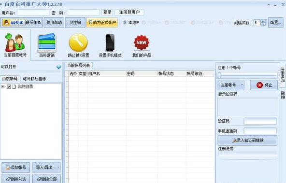
Task: Click the 显示验证码 captcha display box
Action: (x=247, y=107)
